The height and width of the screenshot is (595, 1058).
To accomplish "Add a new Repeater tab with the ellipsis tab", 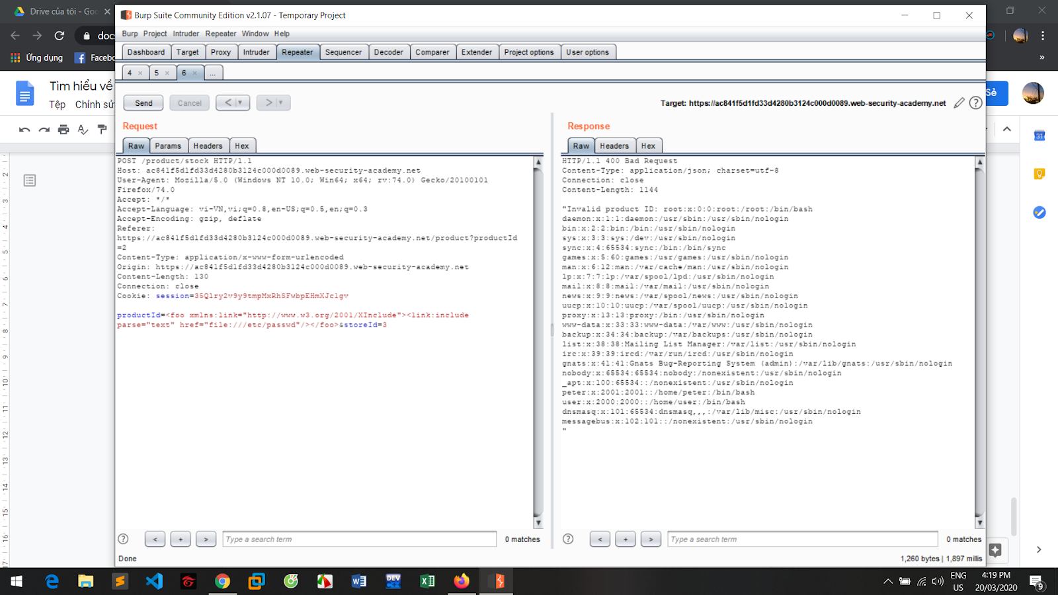I will coord(213,73).
